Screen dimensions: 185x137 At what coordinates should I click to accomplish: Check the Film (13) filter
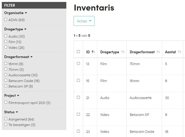6,42
